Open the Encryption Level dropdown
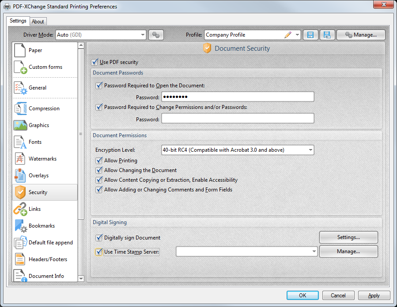 pyautogui.click(x=238, y=150)
